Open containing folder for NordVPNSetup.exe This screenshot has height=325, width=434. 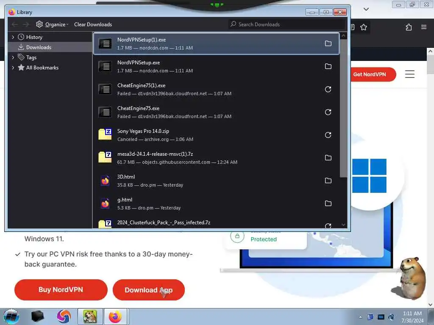tap(328, 66)
